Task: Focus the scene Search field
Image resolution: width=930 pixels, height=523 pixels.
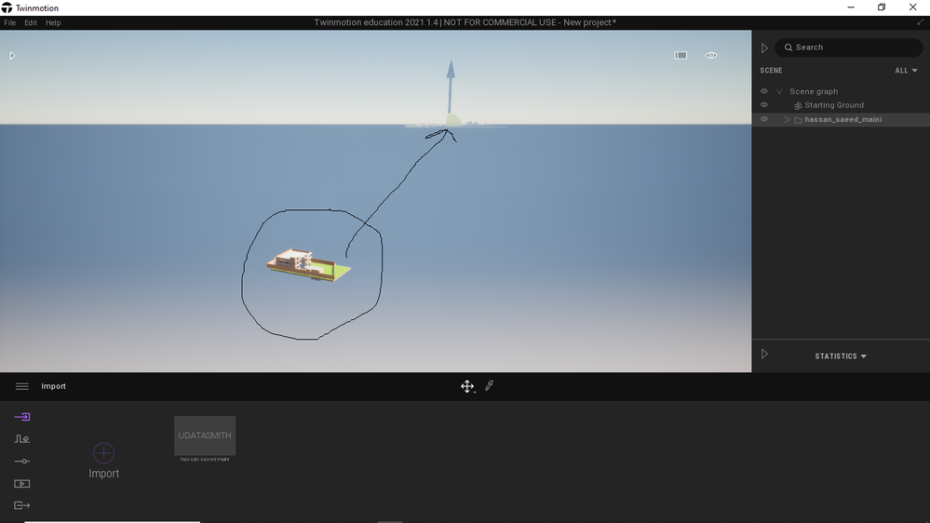Action: tap(849, 47)
